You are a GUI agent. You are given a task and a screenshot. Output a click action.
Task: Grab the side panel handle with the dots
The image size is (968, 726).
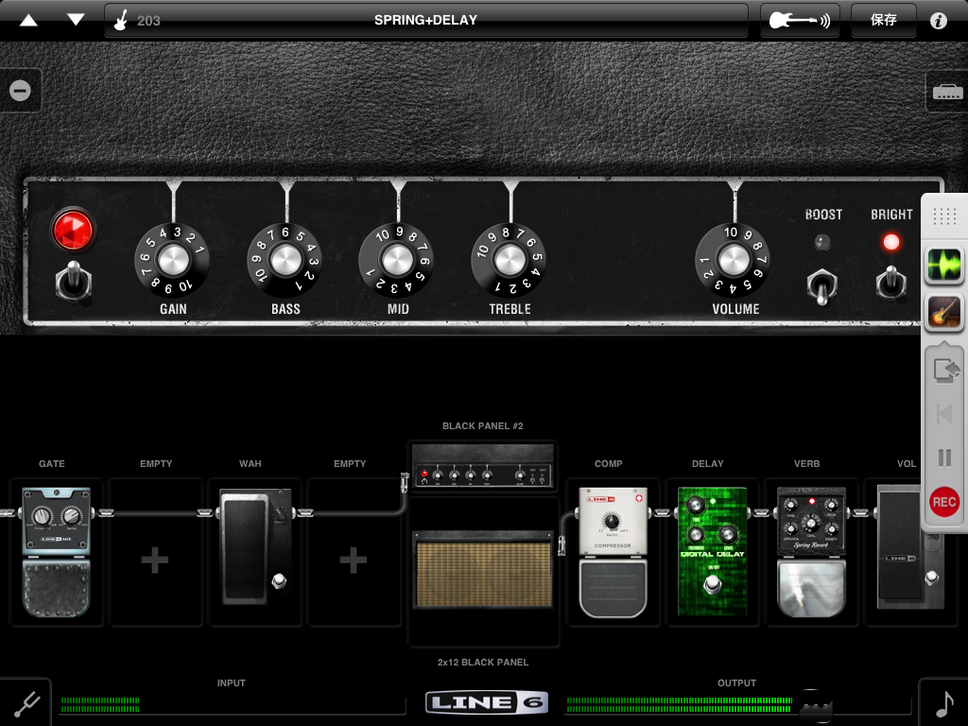[x=944, y=216]
